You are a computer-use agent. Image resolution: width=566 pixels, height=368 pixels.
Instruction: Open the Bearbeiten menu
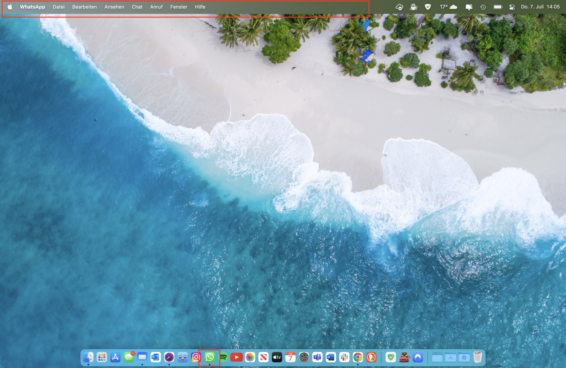click(x=84, y=7)
